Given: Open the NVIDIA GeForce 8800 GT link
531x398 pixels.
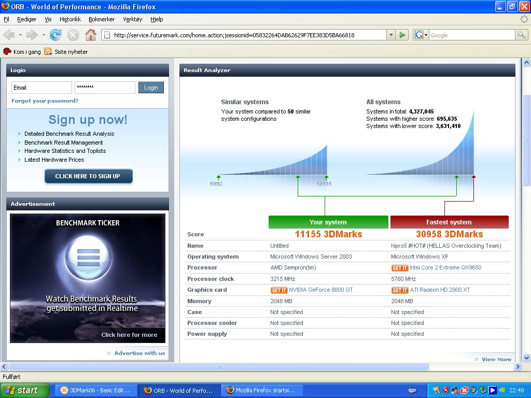Looking at the screenshot, I should coord(320,290).
